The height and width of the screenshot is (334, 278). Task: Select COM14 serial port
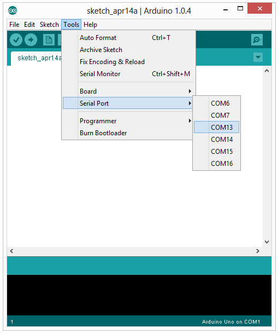tap(217, 139)
